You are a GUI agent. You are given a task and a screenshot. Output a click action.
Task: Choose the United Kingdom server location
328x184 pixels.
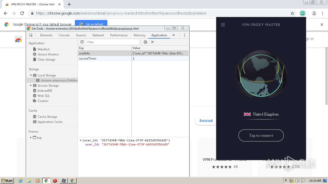click(x=261, y=114)
